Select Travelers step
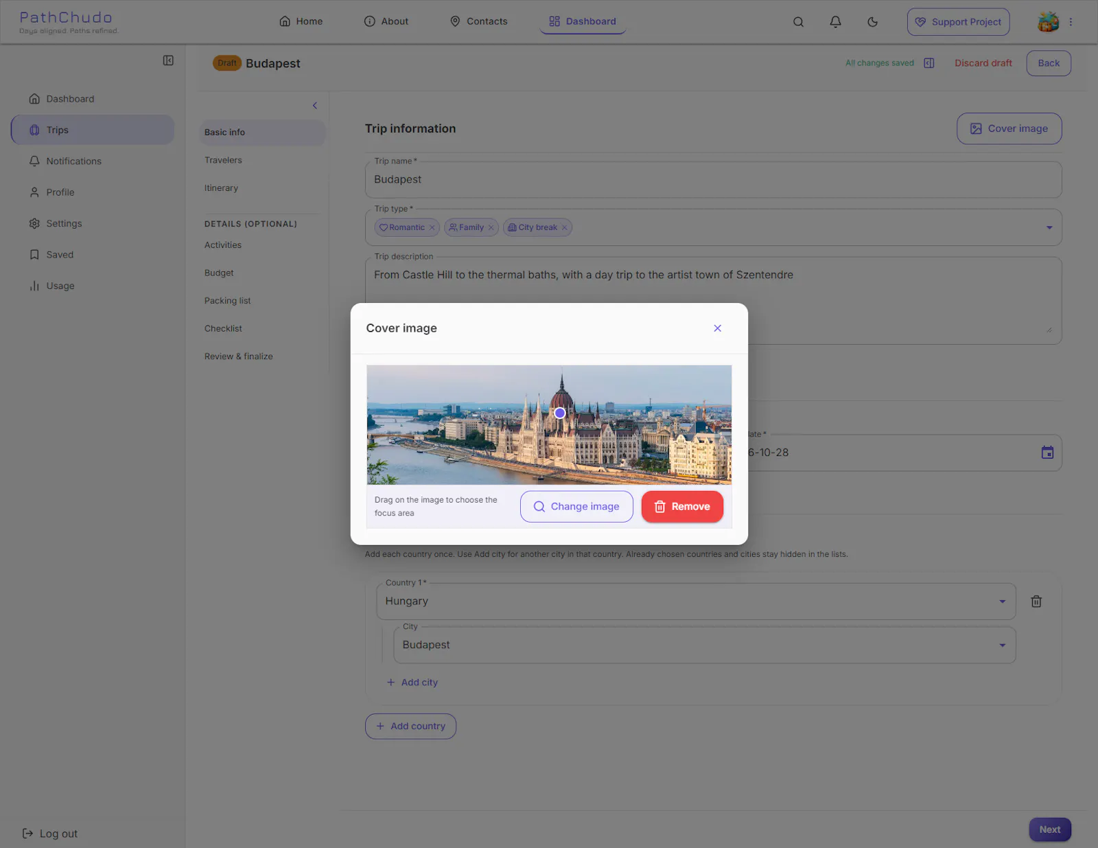 [x=262, y=160]
